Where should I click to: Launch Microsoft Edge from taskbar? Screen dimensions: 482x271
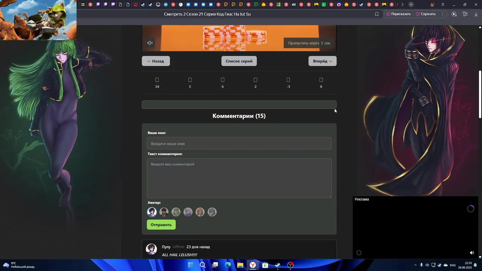(227, 265)
